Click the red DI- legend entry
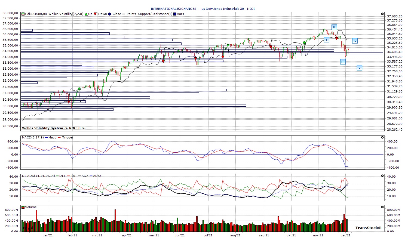This screenshot has width=405, height=244. [72, 176]
